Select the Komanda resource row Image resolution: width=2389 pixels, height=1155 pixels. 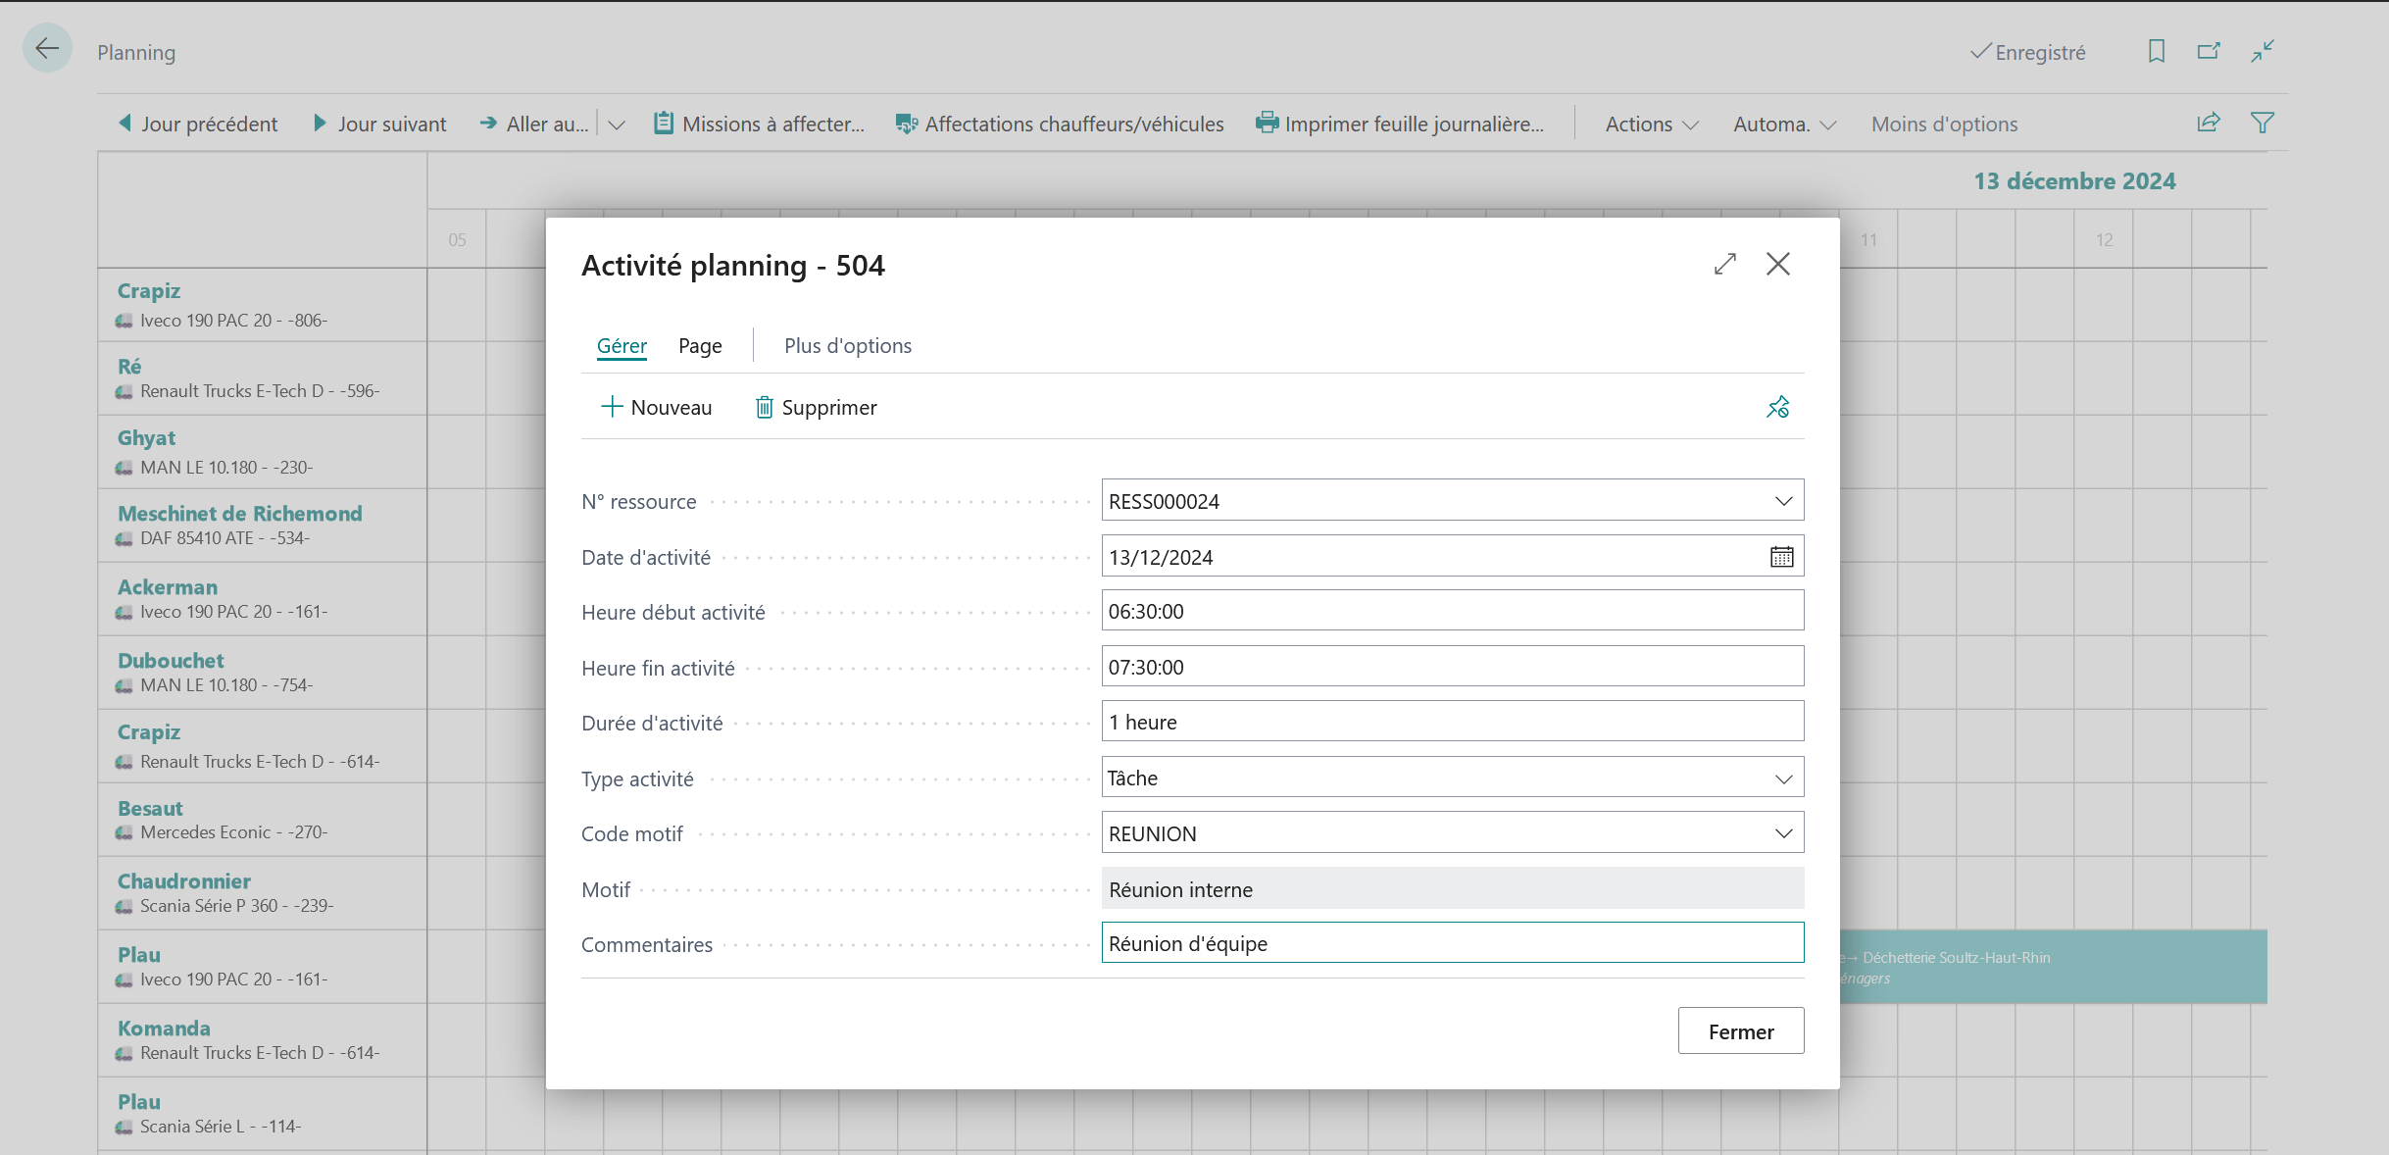[x=263, y=1040]
